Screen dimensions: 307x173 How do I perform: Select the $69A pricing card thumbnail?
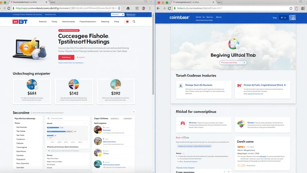(32, 84)
